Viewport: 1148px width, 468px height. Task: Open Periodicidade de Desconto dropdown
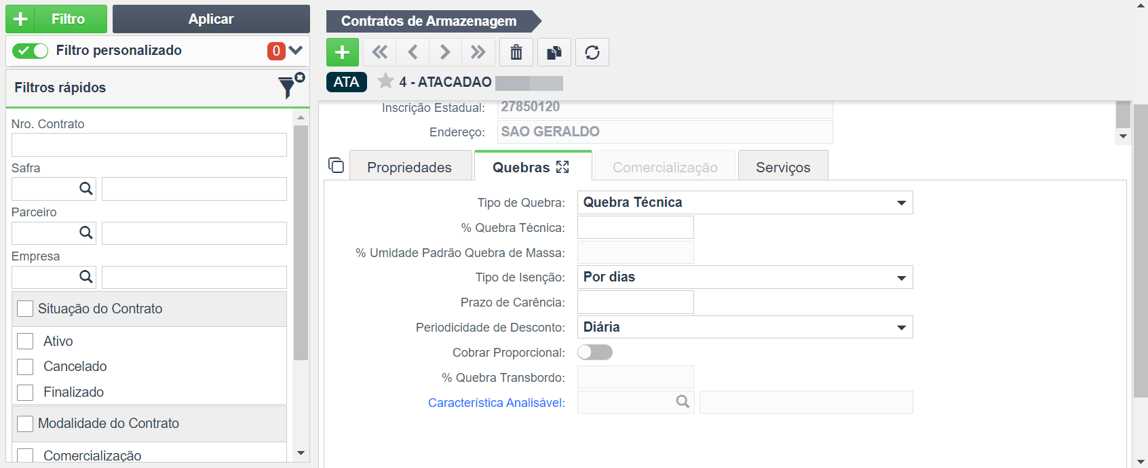click(745, 327)
